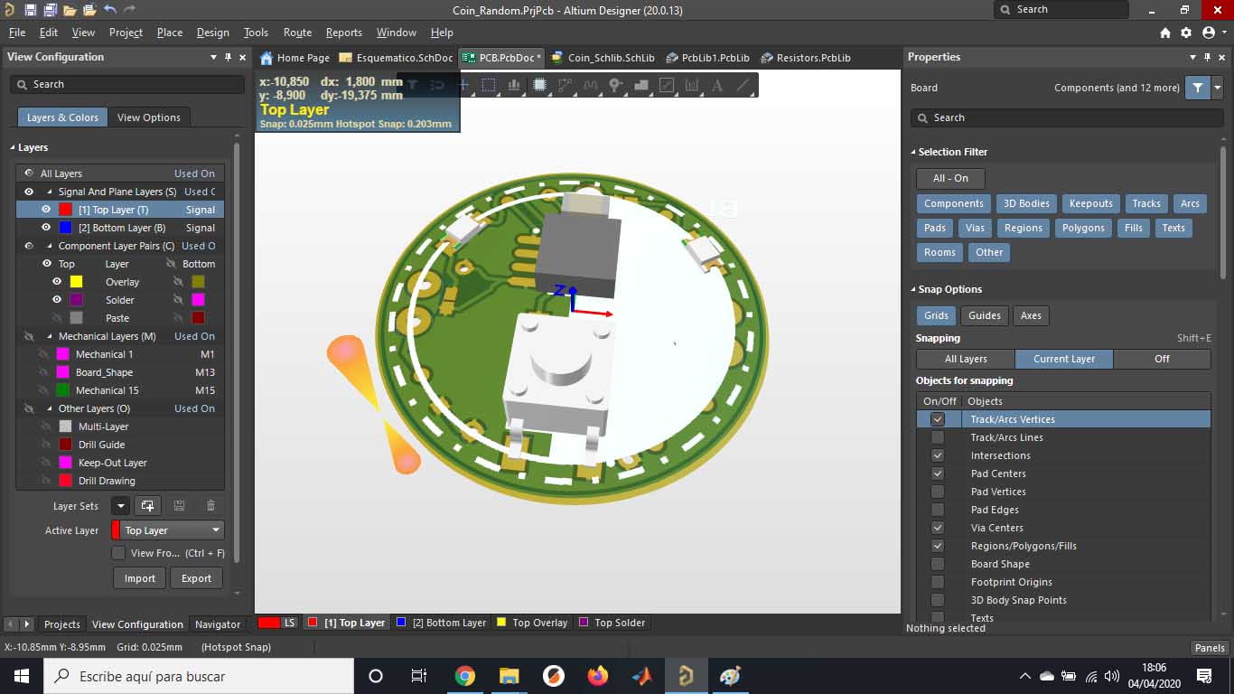The height and width of the screenshot is (694, 1234).
Task: Click the Save icon in title bar
Action: [x=31, y=10]
